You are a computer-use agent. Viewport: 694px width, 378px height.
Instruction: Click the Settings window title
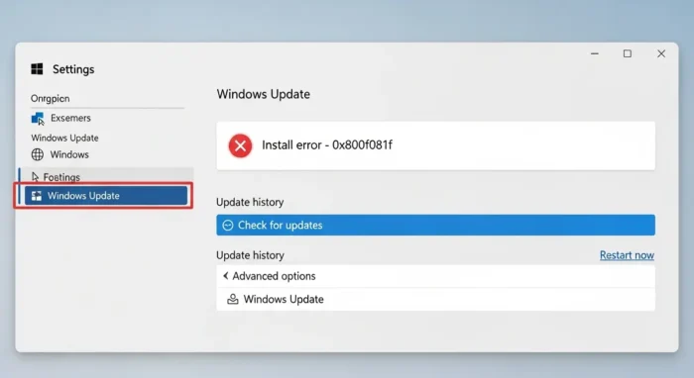tap(73, 69)
